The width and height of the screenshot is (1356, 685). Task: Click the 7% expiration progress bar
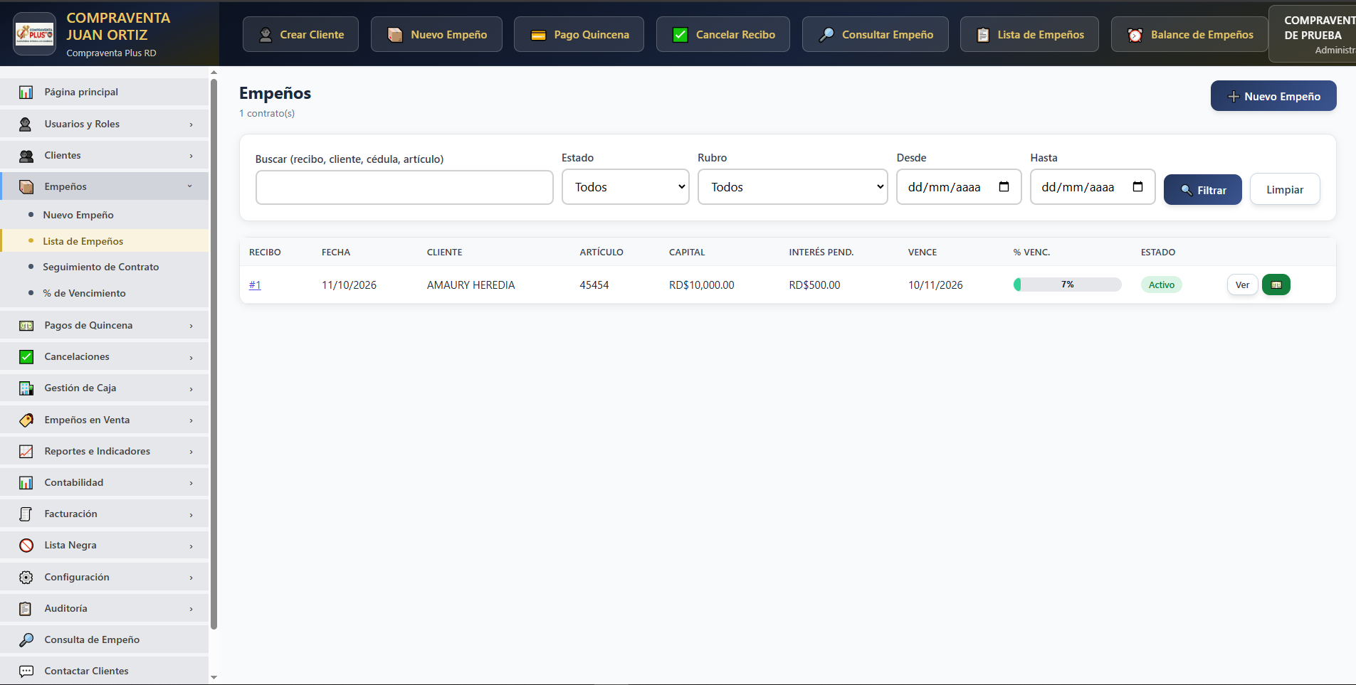tap(1067, 285)
